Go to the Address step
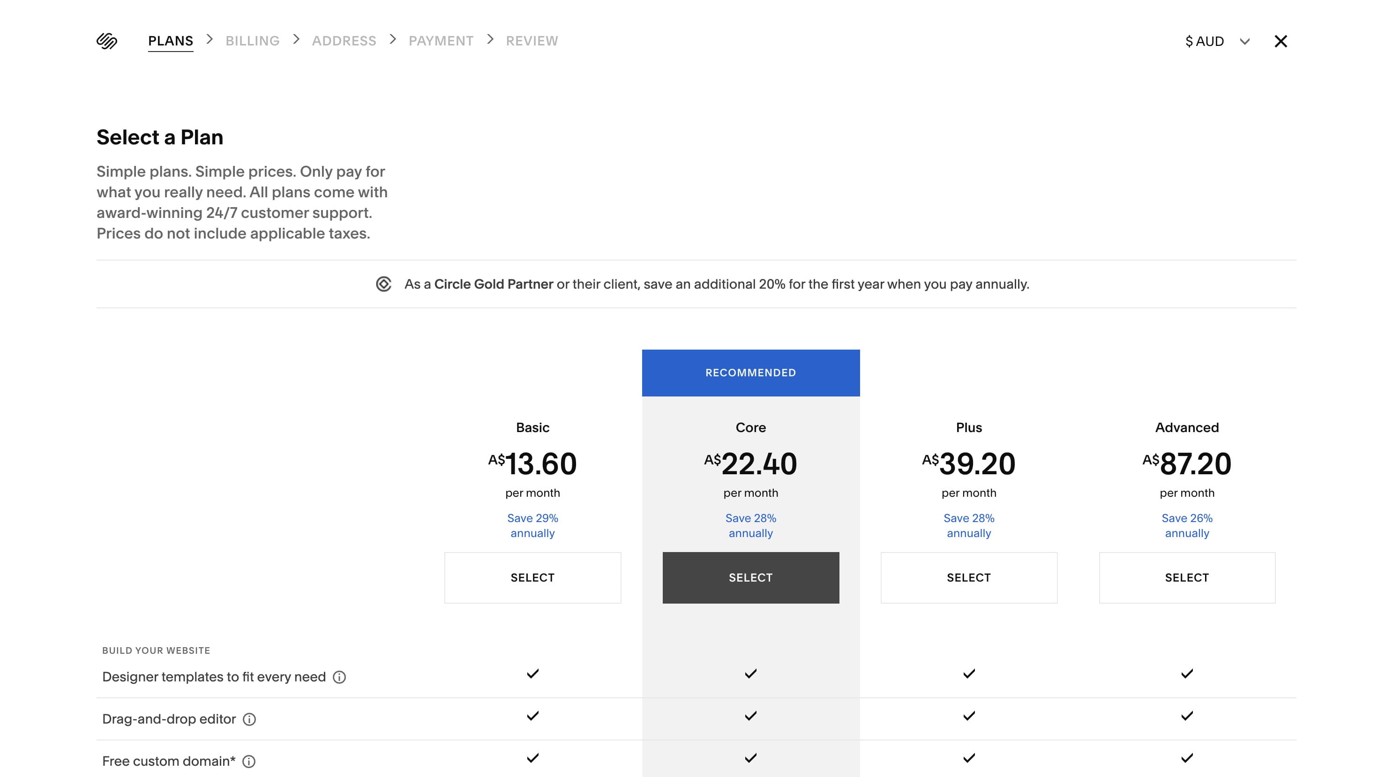This screenshot has height=777, width=1393. pyautogui.click(x=344, y=41)
